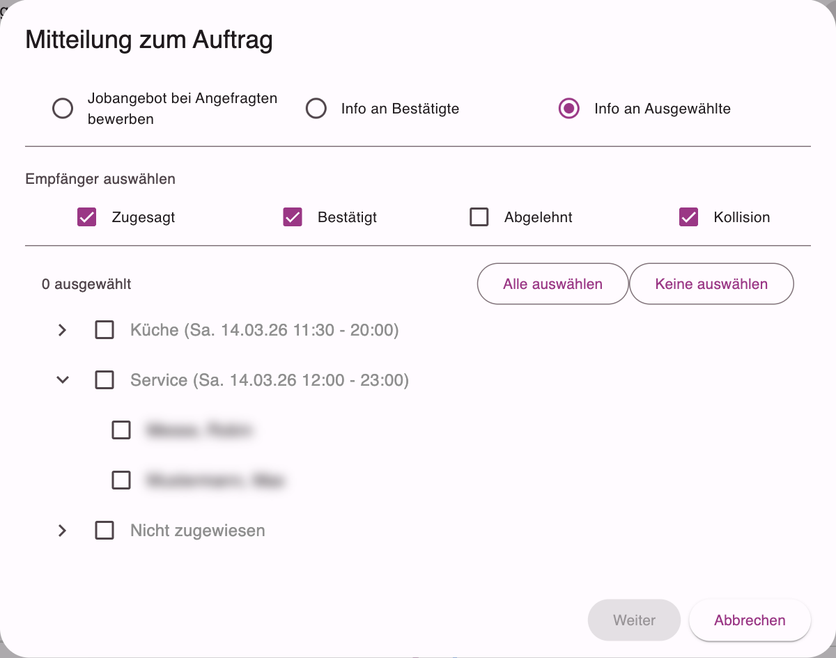Expand the 'Nicht zugewiesen' group chevron
836x658 pixels.
63,531
